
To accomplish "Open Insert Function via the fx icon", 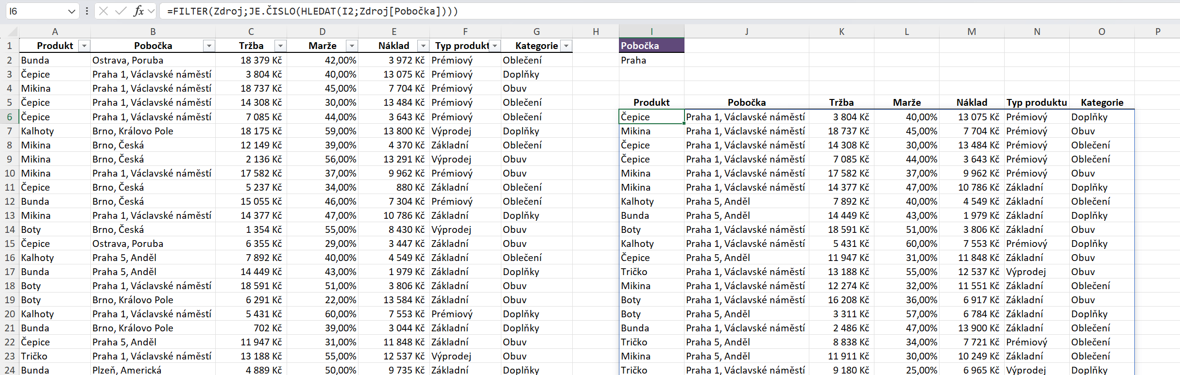I will click(x=138, y=11).
